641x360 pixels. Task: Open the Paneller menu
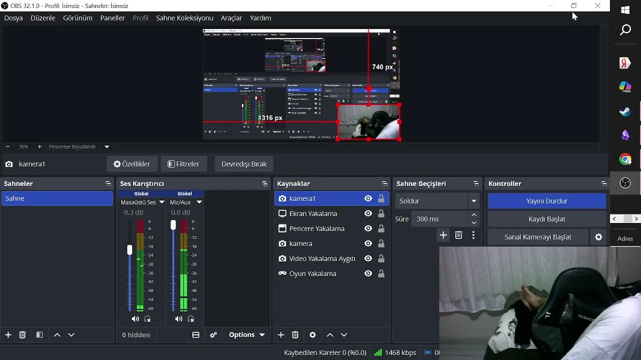[x=113, y=18]
